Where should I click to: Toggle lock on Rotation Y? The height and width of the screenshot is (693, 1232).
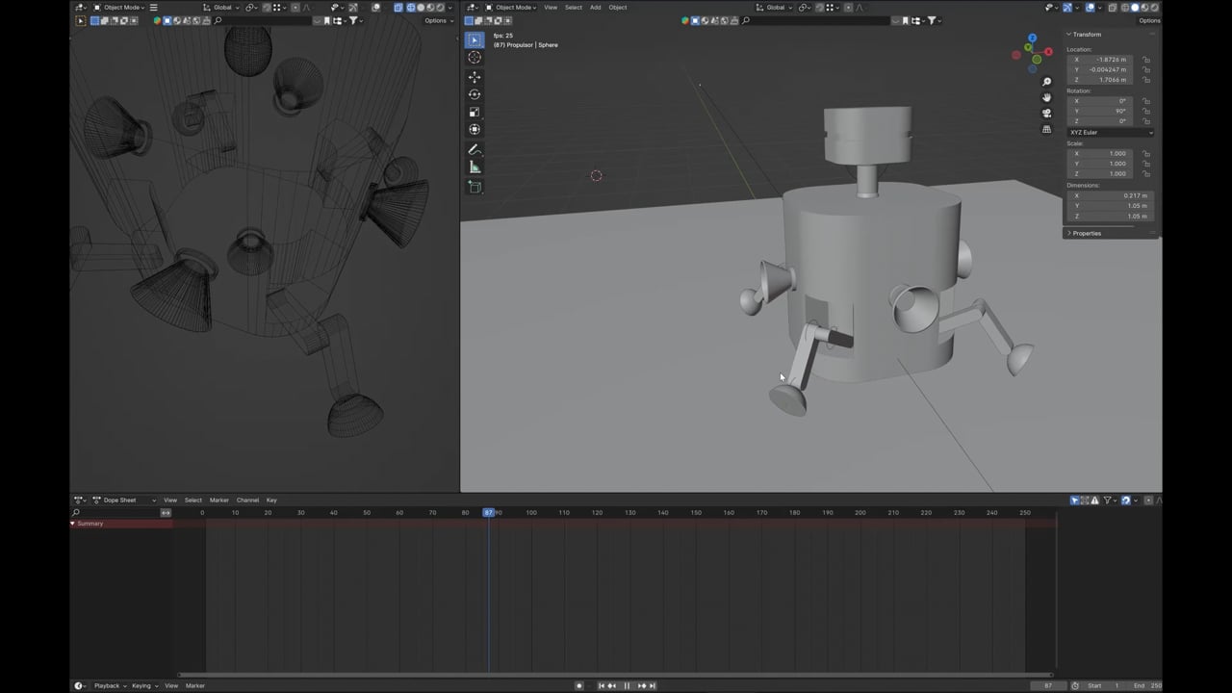(1146, 111)
